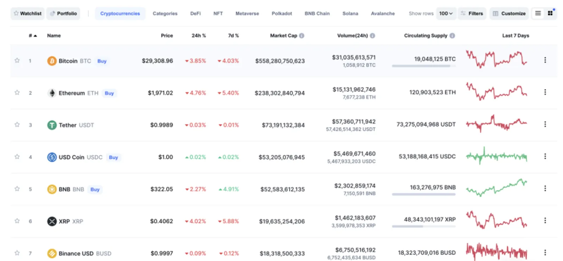This screenshot has width=563, height=261.
Task: Open Ethereum last 7 days chart
Action: pos(496,91)
